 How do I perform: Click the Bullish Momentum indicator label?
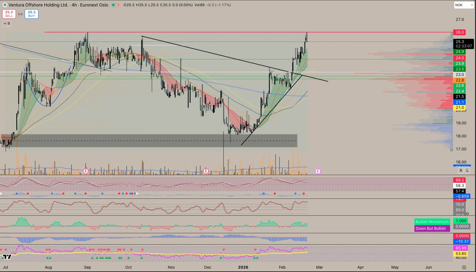(432, 222)
